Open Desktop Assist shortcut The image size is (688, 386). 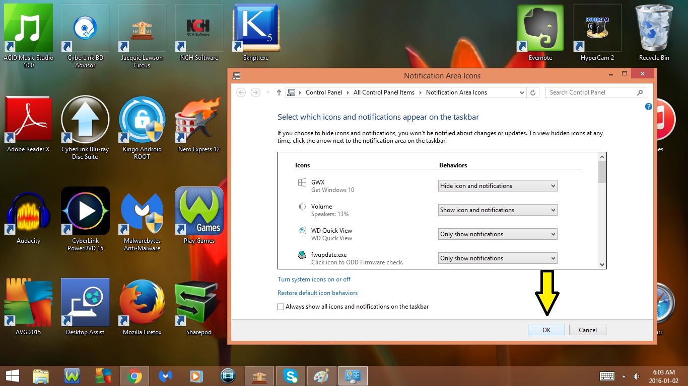[85, 307]
